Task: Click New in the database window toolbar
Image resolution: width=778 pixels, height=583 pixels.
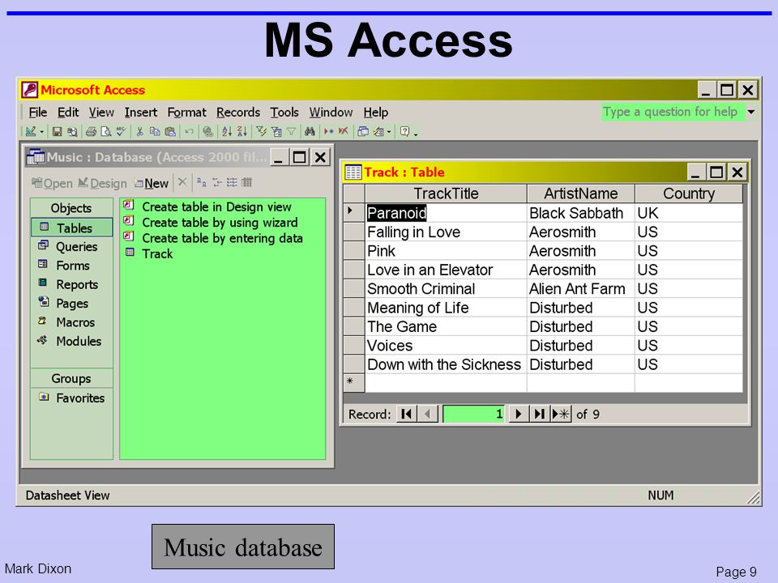Action: pyautogui.click(x=152, y=184)
